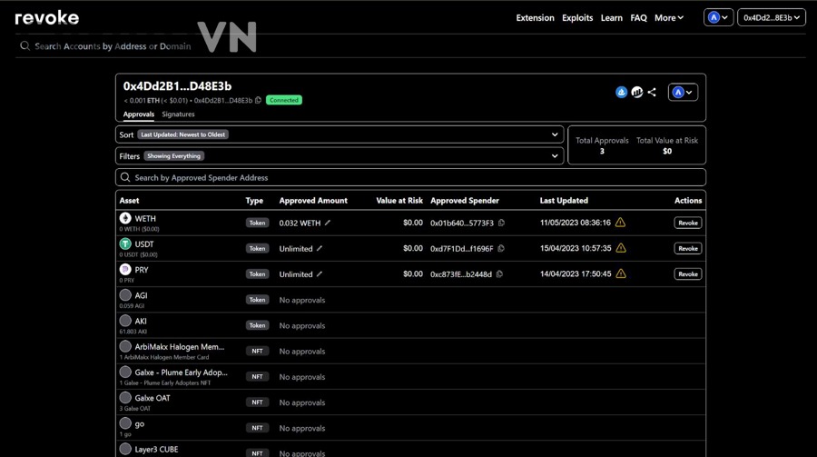Click the warning icon on the PRY row

pos(621,273)
